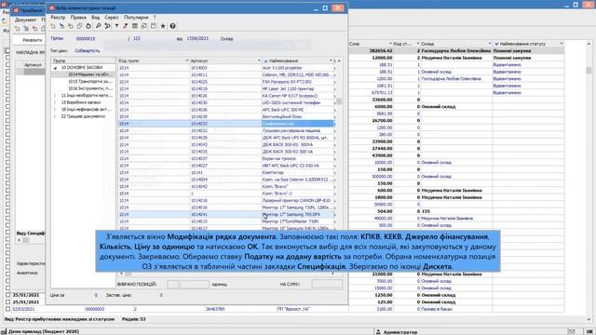Open the Сервіс menu
This screenshot has width=596, height=335.
[x=112, y=18]
